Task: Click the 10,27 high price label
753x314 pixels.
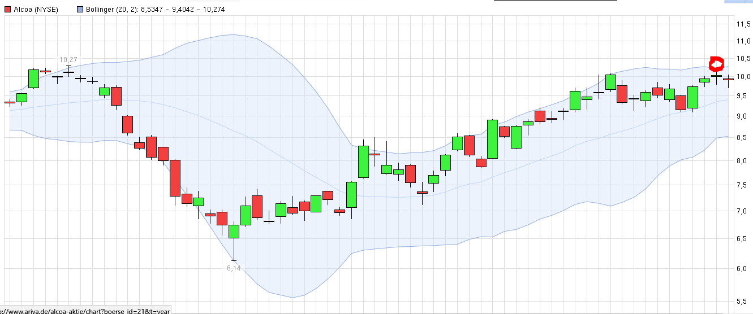Action: (x=68, y=59)
